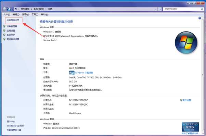This screenshot has height=136, width=206.
Task: Click the scrollbar up arrow
Action: point(203,18)
